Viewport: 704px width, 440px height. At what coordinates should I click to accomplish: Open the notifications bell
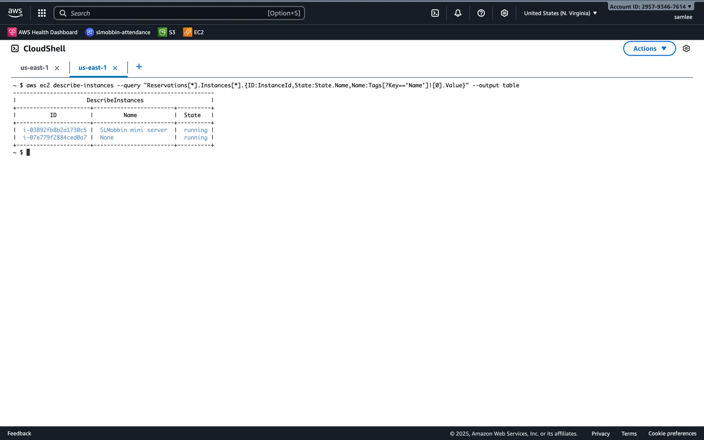click(x=458, y=13)
